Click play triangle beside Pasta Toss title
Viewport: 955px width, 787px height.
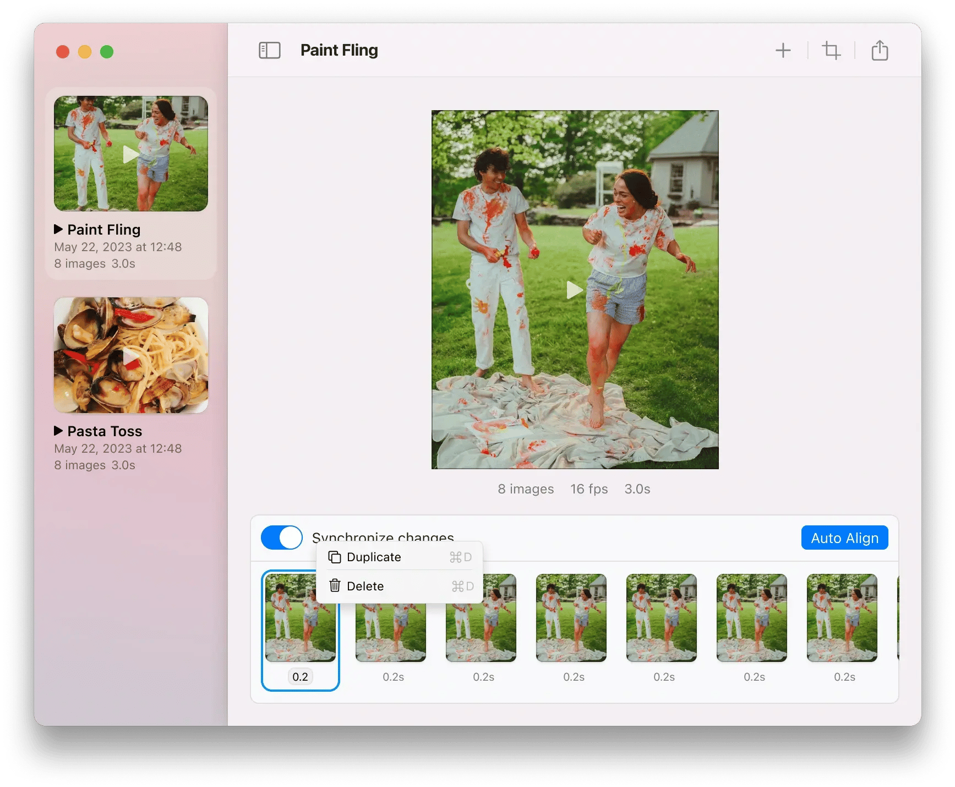(x=58, y=430)
